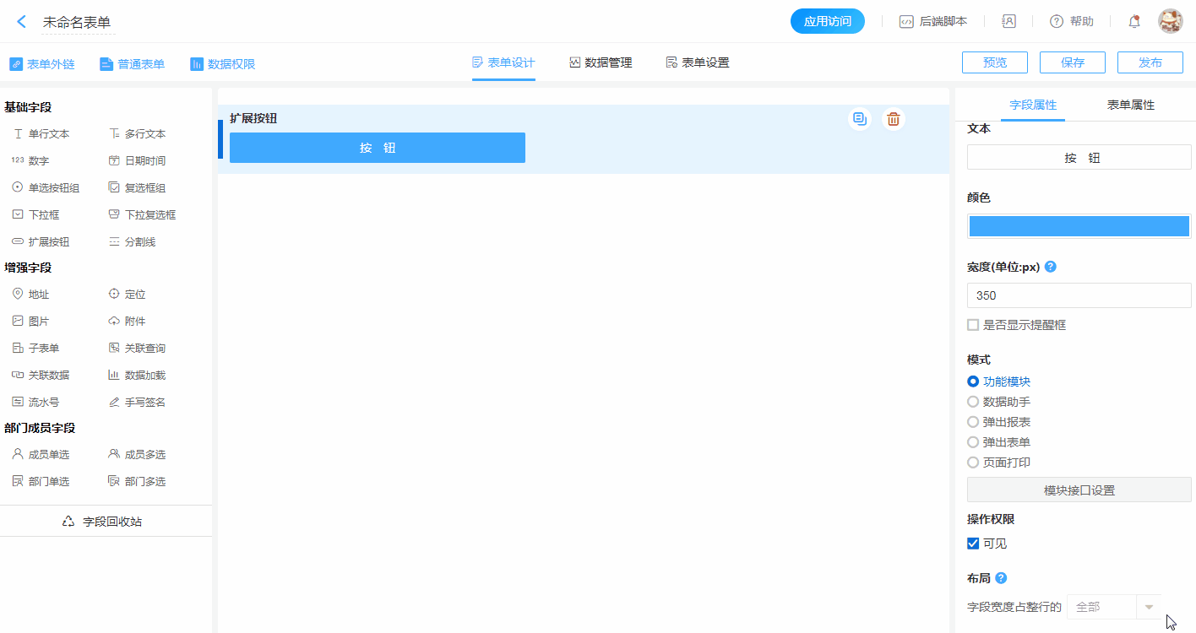The image size is (1196, 633).
Task: Open the notification bell
Action: point(1133,22)
